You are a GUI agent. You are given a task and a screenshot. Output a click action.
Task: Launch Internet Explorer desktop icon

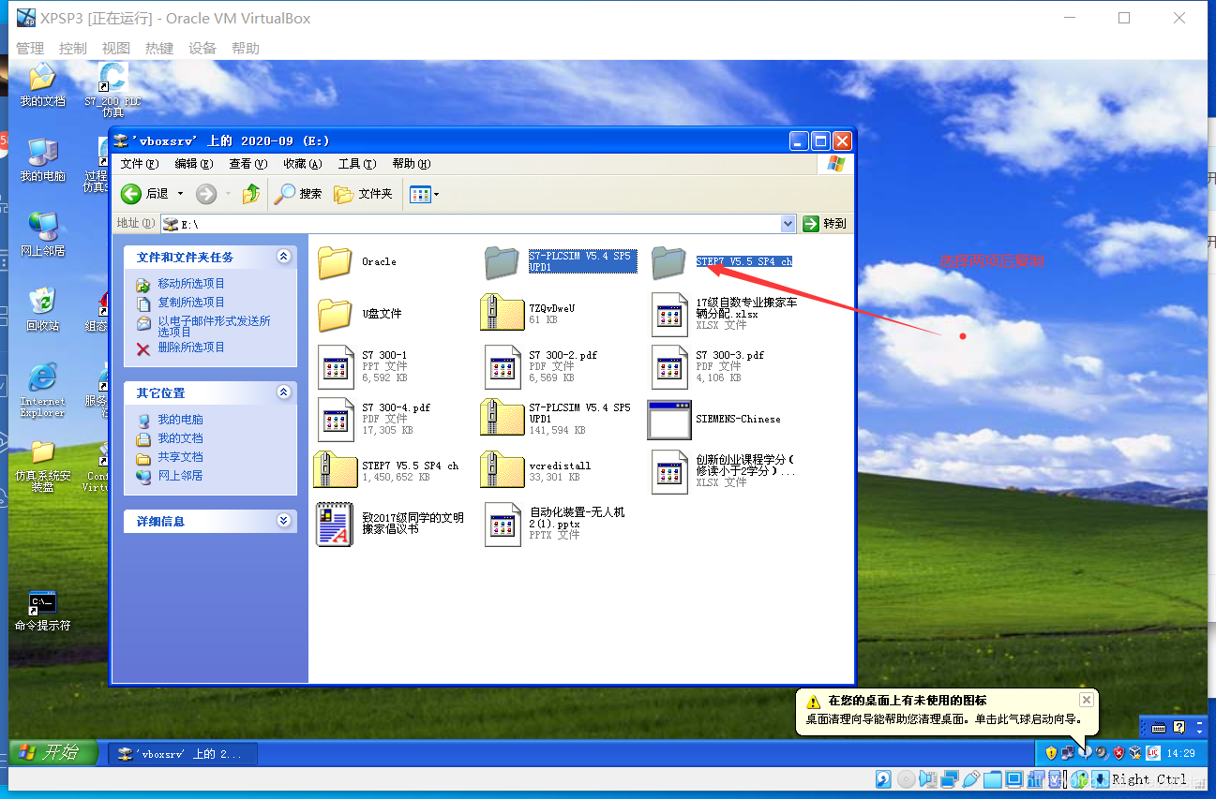42,377
